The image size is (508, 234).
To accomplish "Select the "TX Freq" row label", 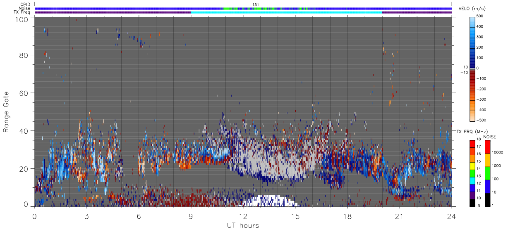I will pos(22,12).
